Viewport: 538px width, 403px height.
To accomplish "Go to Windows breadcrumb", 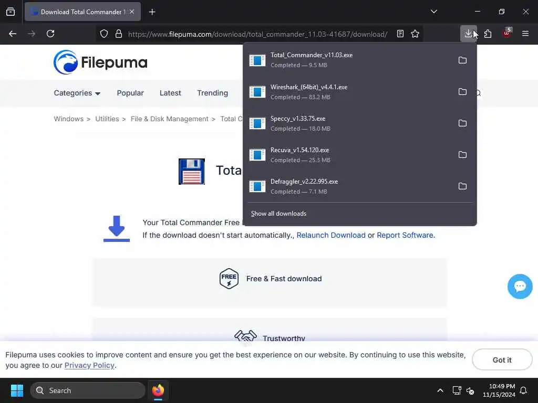I will [69, 119].
